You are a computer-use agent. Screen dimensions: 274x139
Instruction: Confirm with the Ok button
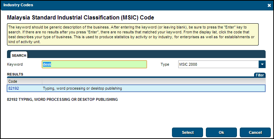click(x=221, y=132)
